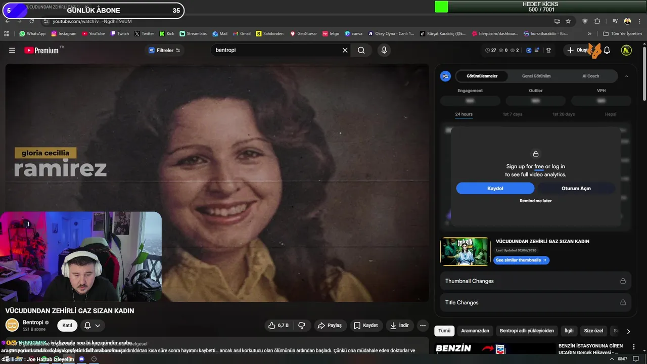The image size is (647, 364).
Task: Open Gmail bookmark
Action: (241, 34)
